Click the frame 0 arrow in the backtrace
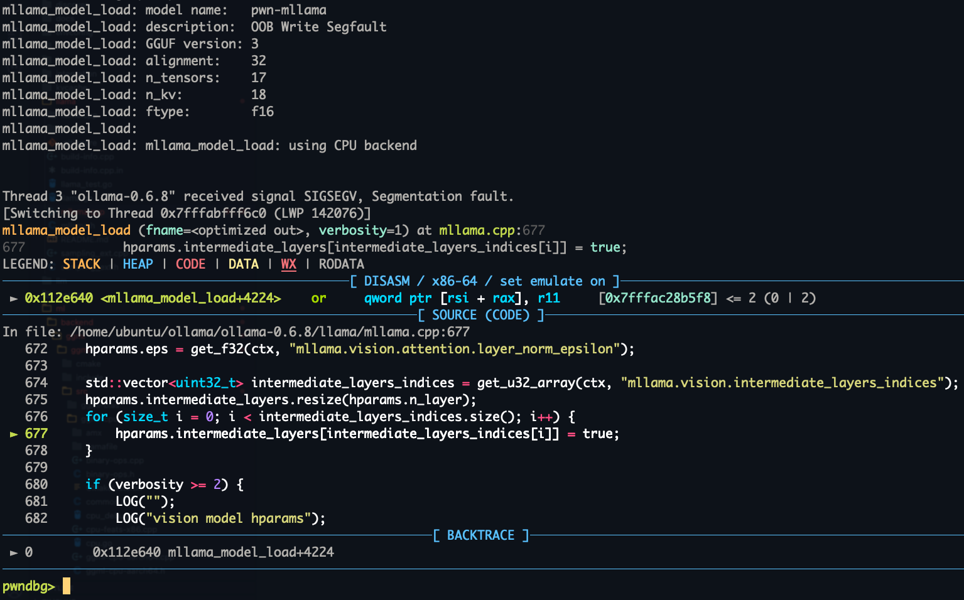The width and height of the screenshot is (964, 600). tap(13, 552)
